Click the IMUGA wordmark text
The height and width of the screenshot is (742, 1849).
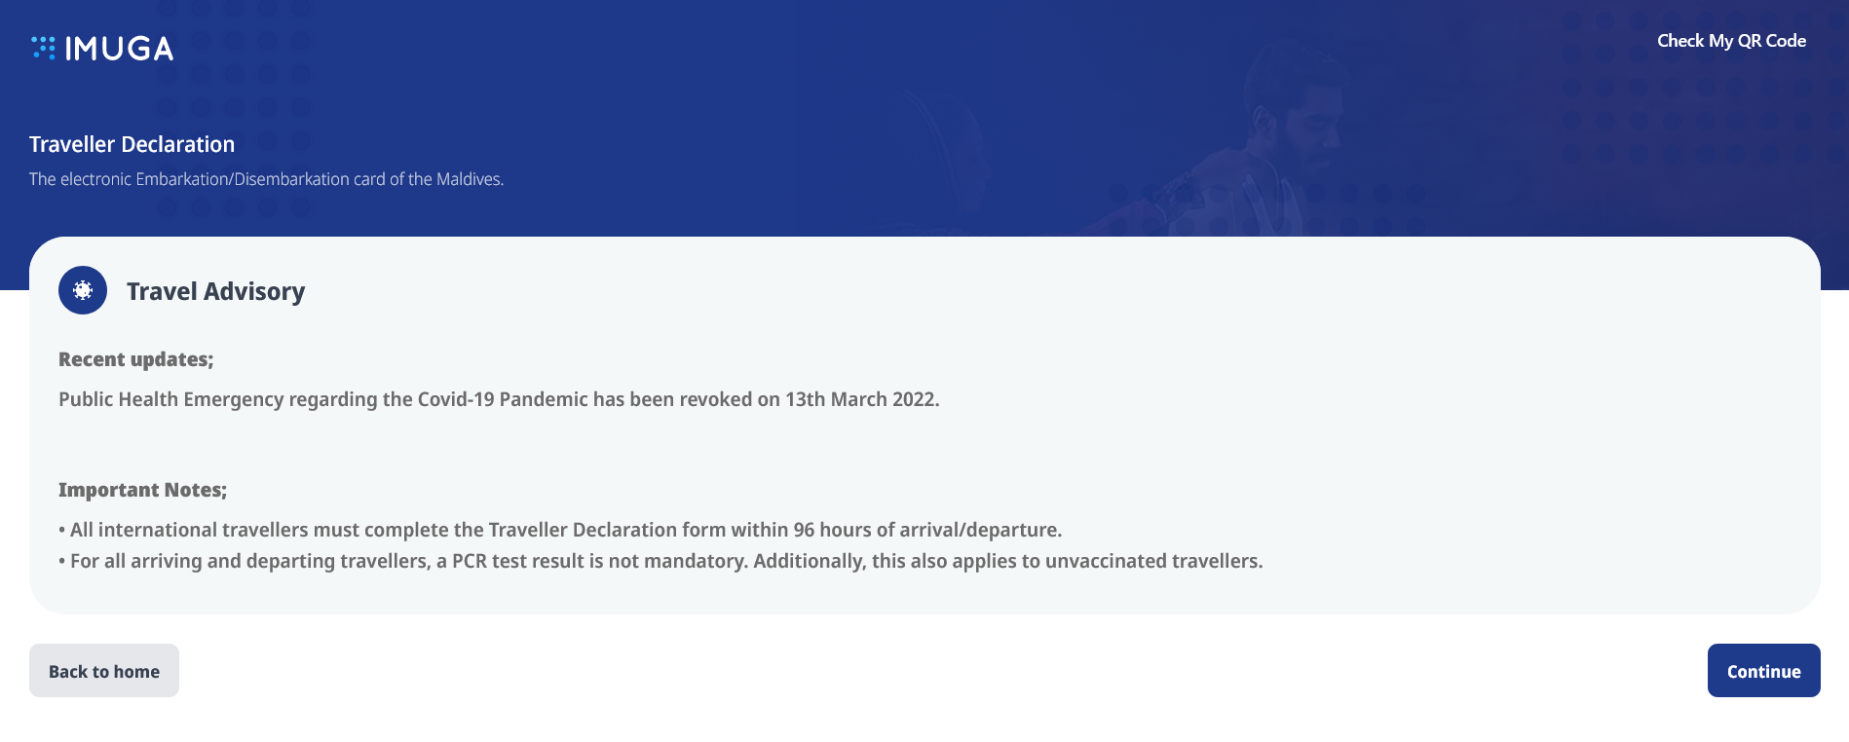(119, 49)
